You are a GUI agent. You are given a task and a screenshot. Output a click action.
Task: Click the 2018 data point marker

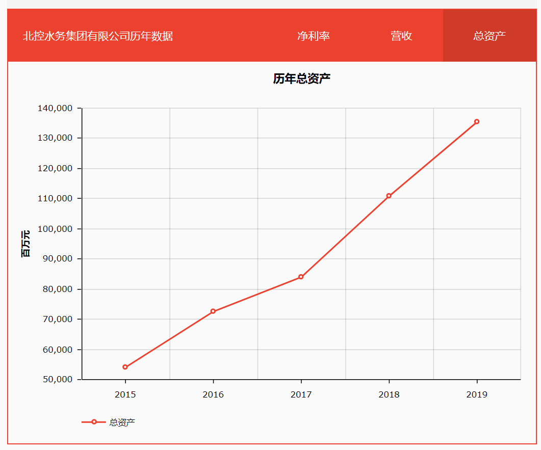point(389,196)
